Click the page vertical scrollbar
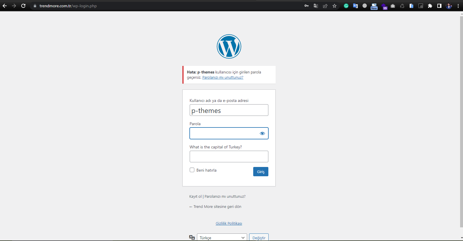This screenshot has height=241, width=463. click(x=461, y=122)
